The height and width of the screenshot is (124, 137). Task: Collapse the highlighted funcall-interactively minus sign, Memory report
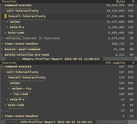[x=5, y=16]
